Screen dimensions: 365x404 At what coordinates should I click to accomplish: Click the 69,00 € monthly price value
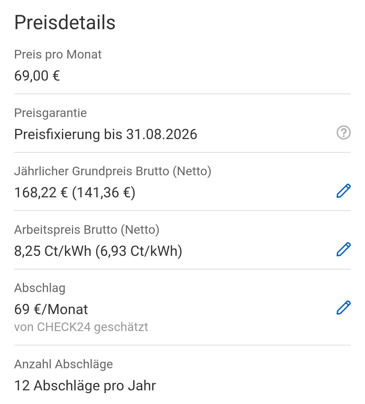coord(37,76)
